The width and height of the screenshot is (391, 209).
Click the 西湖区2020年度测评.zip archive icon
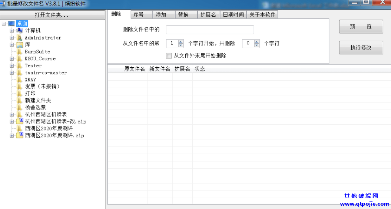pos(20,135)
